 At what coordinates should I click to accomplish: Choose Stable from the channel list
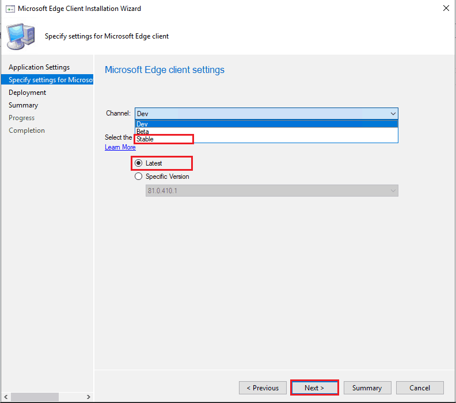[267, 139]
